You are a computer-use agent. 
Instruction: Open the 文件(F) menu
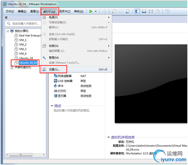pos(10,11)
